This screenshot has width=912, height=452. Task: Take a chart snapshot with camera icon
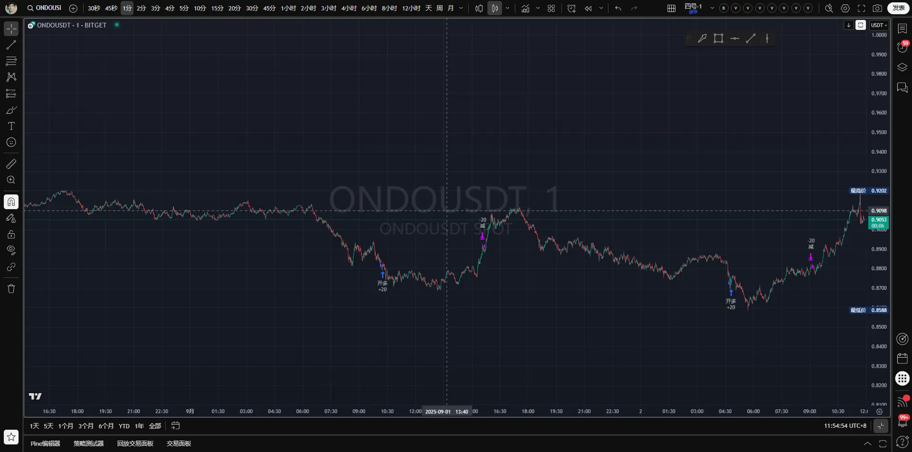[x=878, y=9]
